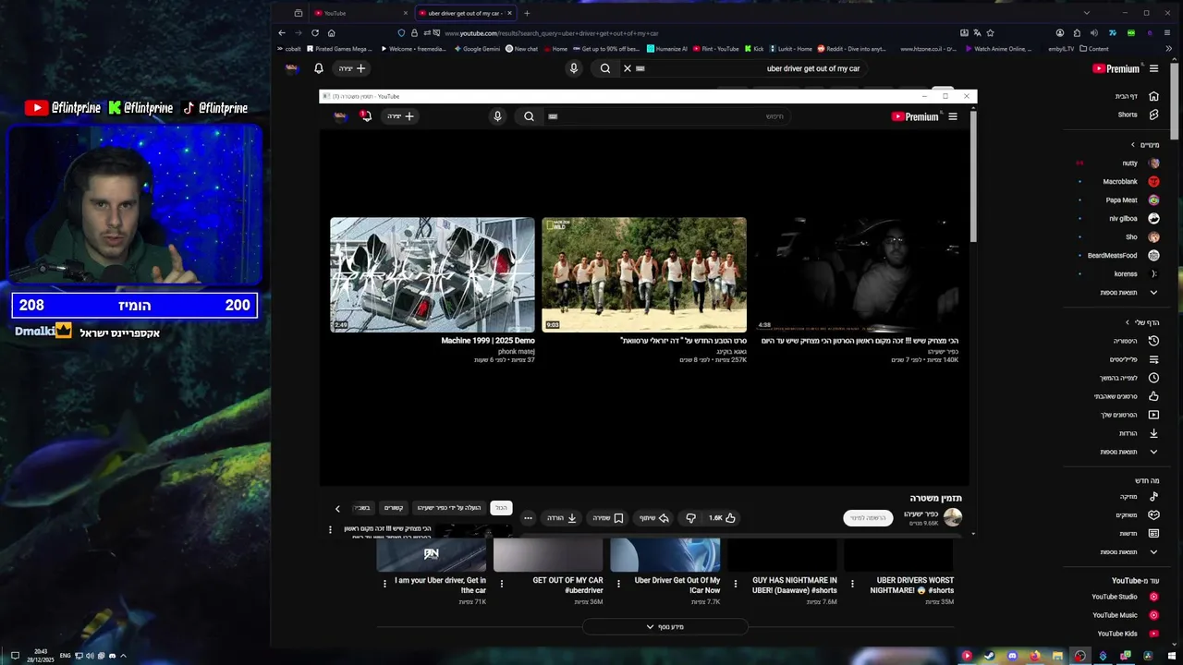
Task: Expand 'הדף שלי' section header arrow
Action: point(1127,322)
